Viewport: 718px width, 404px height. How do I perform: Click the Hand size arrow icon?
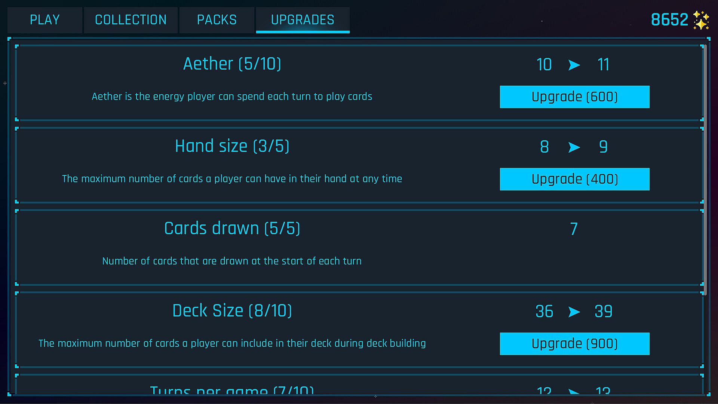tap(574, 147)
